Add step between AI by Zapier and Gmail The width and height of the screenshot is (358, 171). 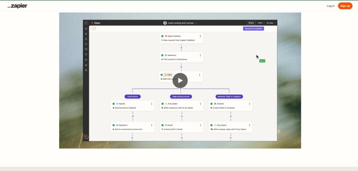point(182,116)
